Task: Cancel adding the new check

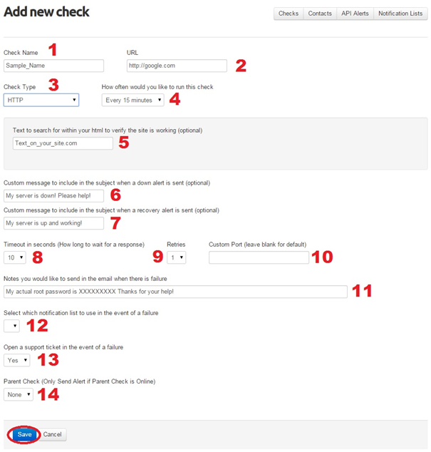Action: click(52, 434)
